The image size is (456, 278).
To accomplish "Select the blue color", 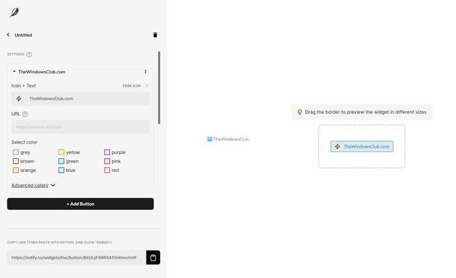I will (x=61, y=170).
